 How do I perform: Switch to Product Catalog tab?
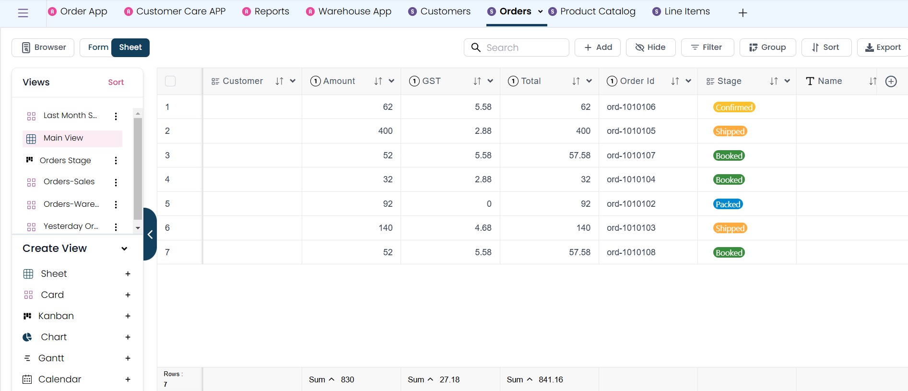coord(597,12)
